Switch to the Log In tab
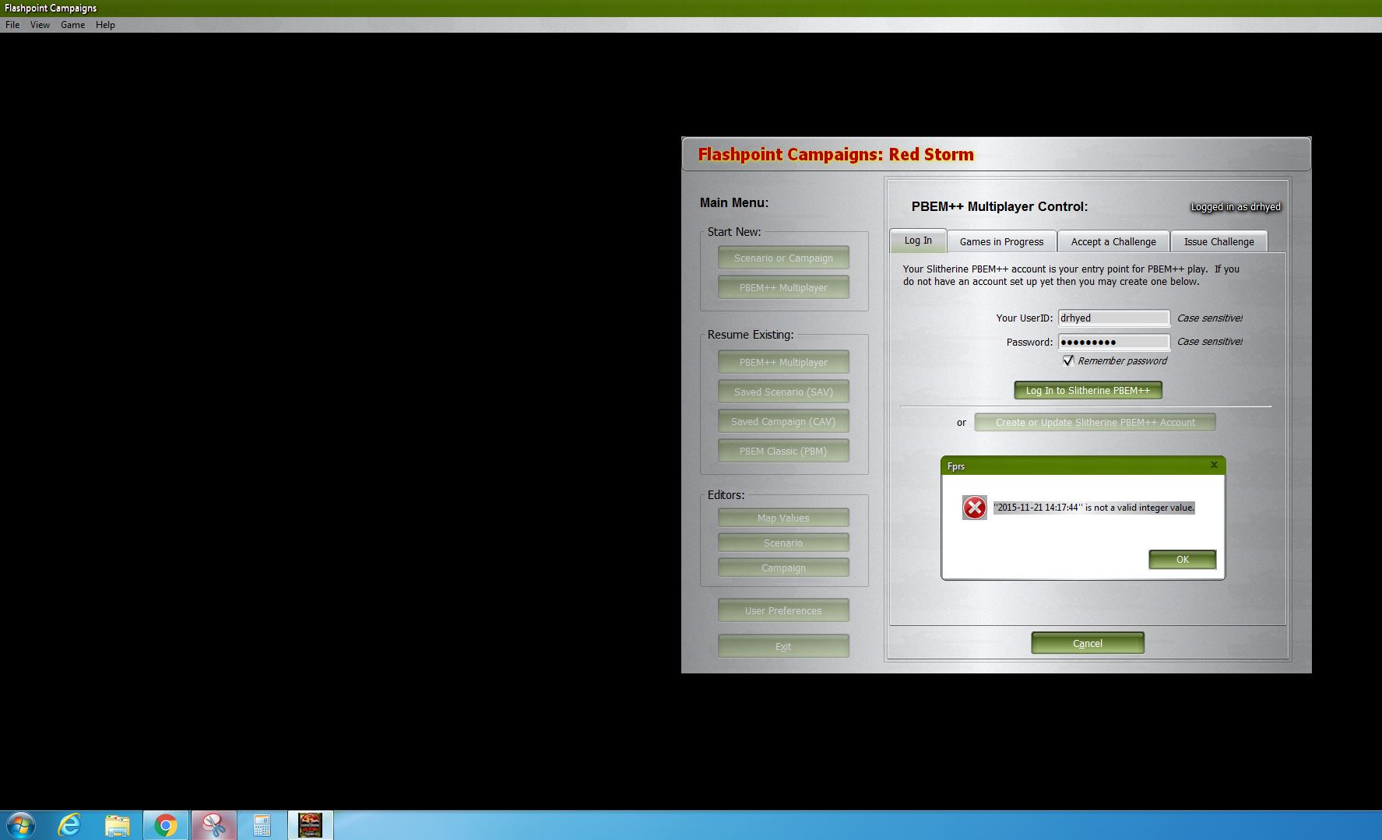Image resolution: width=1382 pixels, height=840 pixels. (918, 241)
